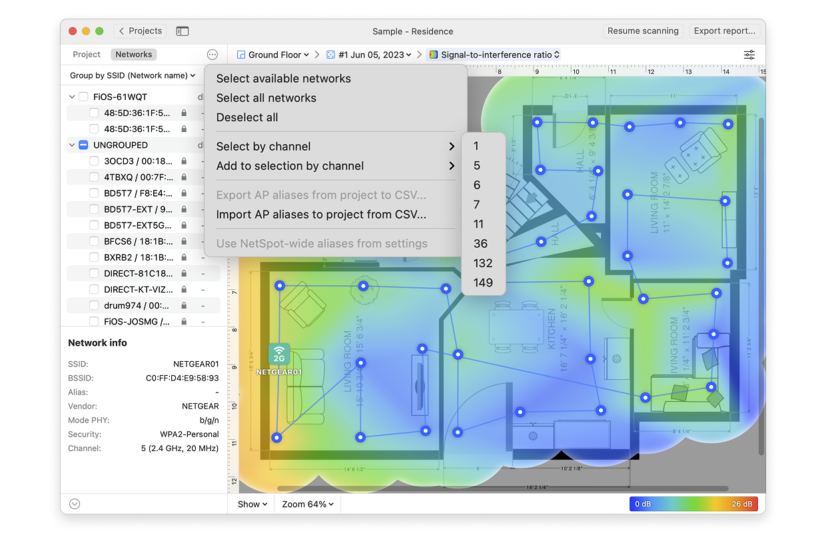Click the BSSID value C0:FF:D4:E9:58:93
826x533 pixels.
click(x=182, y=378)
